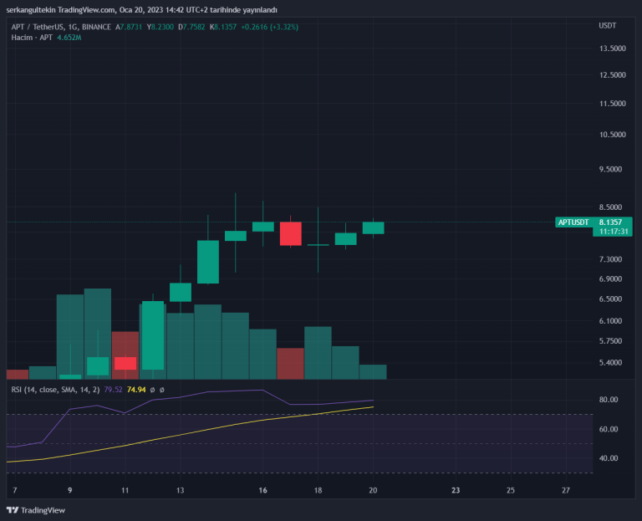Click date 16 on the time axis
Screen dimensions: 642x521
point(263,490)
